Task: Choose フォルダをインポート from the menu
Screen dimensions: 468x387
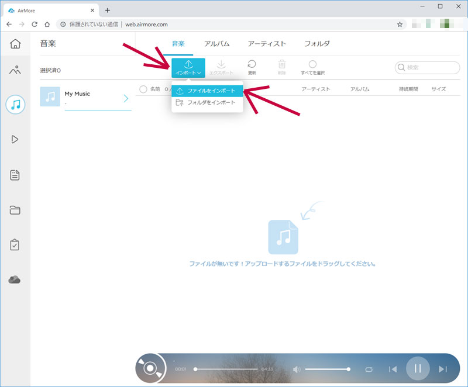Action: click(x=207, y=102)
